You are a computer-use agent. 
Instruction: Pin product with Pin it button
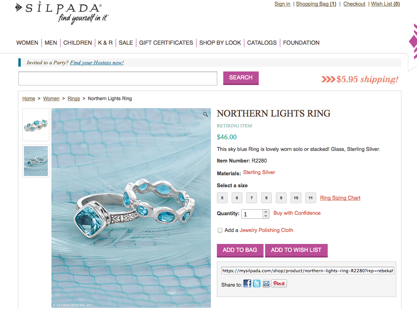pos(279,283)
